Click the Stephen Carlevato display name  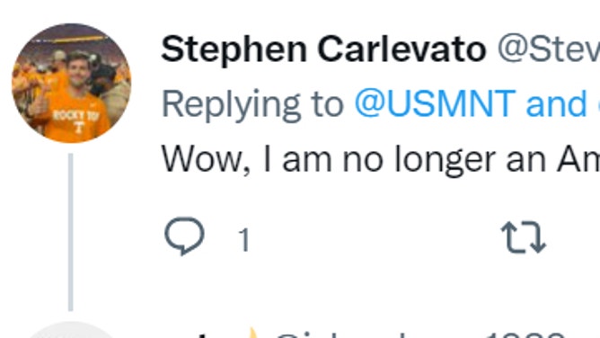(323, 49)
